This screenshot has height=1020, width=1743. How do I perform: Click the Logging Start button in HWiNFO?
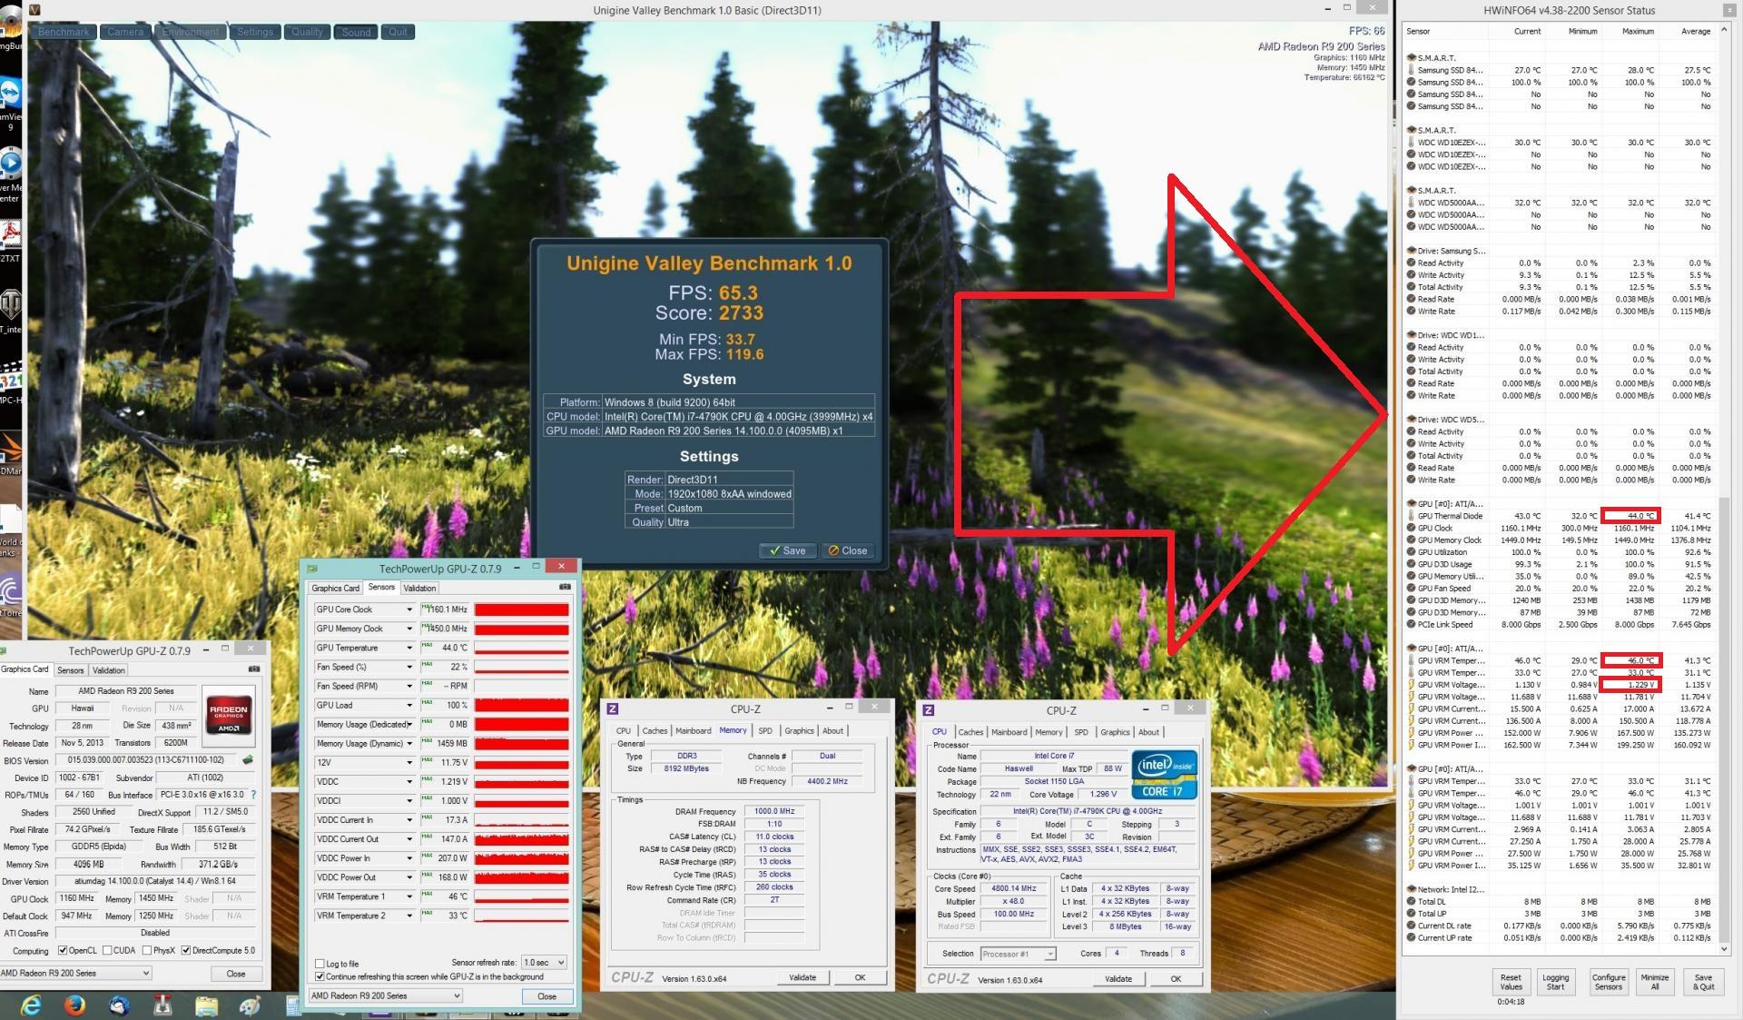[1556, 982]
